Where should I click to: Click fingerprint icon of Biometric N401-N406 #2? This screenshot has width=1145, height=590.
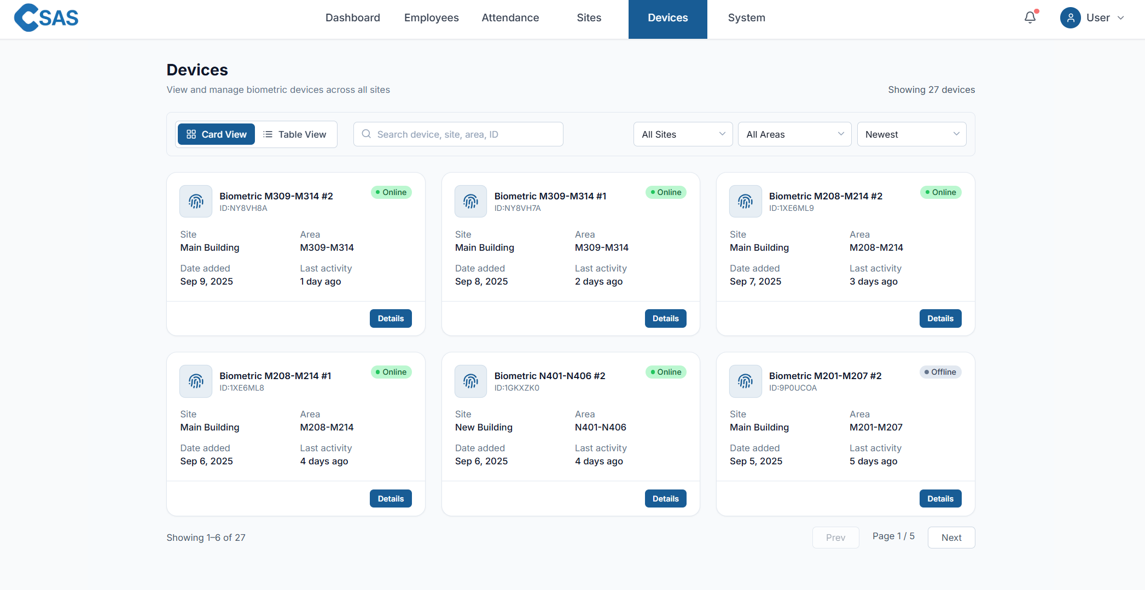470,381
